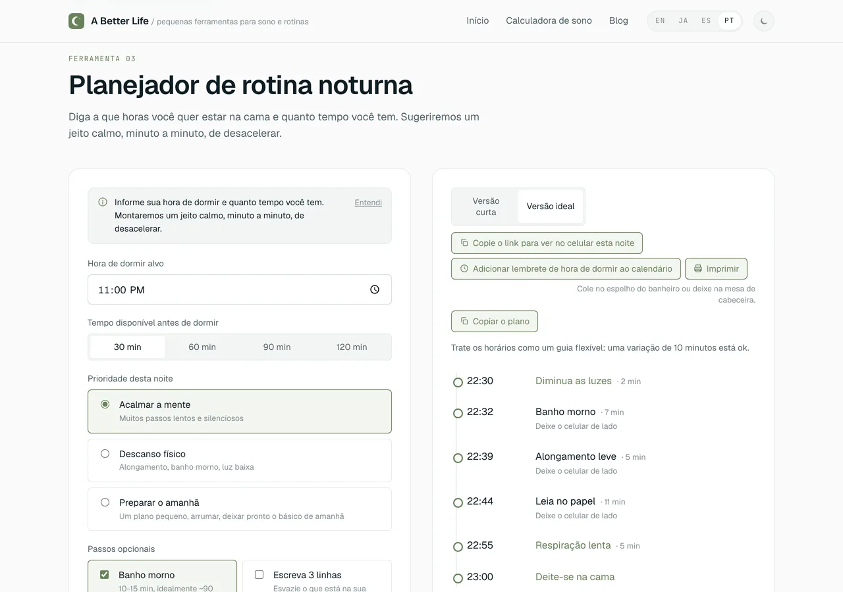This screenshot has width=843, height=592.
Task: Check the Escreva 3 linhas option
Action: (259, 575)
